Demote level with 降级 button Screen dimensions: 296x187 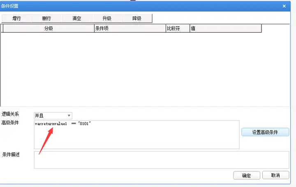point(137,19)
